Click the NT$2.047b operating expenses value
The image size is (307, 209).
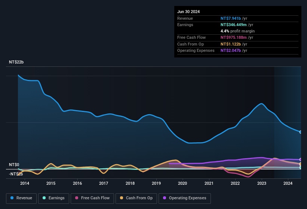pos(231,50)
